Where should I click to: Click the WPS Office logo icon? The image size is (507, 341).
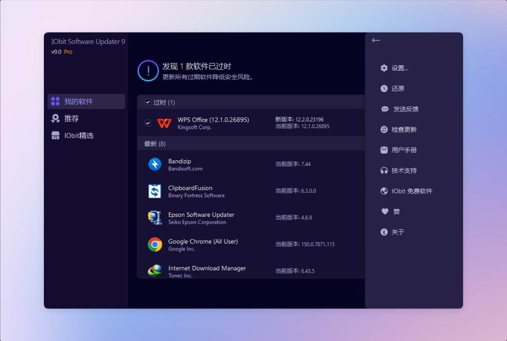pyautogui.click(x=164, y=123)
